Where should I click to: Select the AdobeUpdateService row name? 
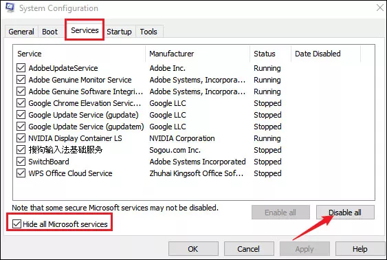[63, 68]
